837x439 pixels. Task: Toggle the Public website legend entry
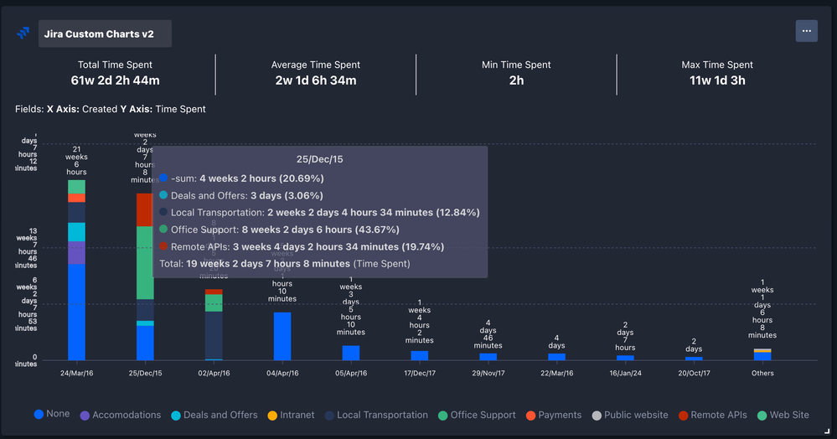[x=630, y=415]
